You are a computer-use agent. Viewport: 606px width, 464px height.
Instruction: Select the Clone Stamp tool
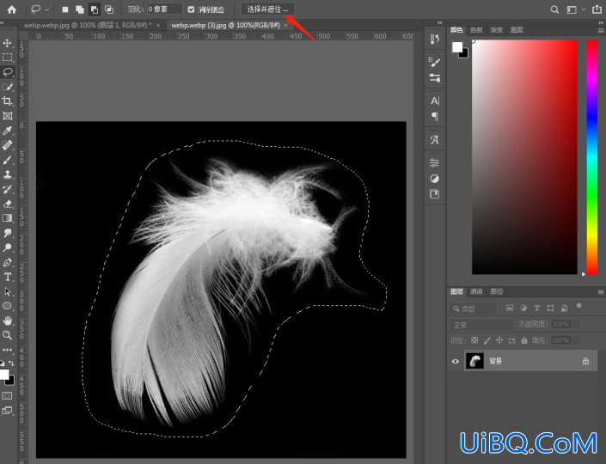pyautogui.click(x=8, y=174)
